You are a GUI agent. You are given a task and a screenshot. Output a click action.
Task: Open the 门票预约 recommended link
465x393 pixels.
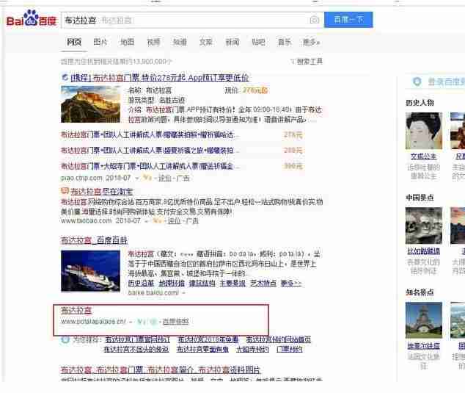click(x=290, y=350)
